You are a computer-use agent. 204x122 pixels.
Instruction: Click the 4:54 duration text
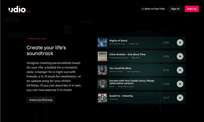click(x=166, y=43)
